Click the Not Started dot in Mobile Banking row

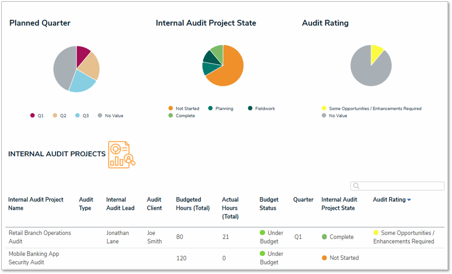pos(324,258)
